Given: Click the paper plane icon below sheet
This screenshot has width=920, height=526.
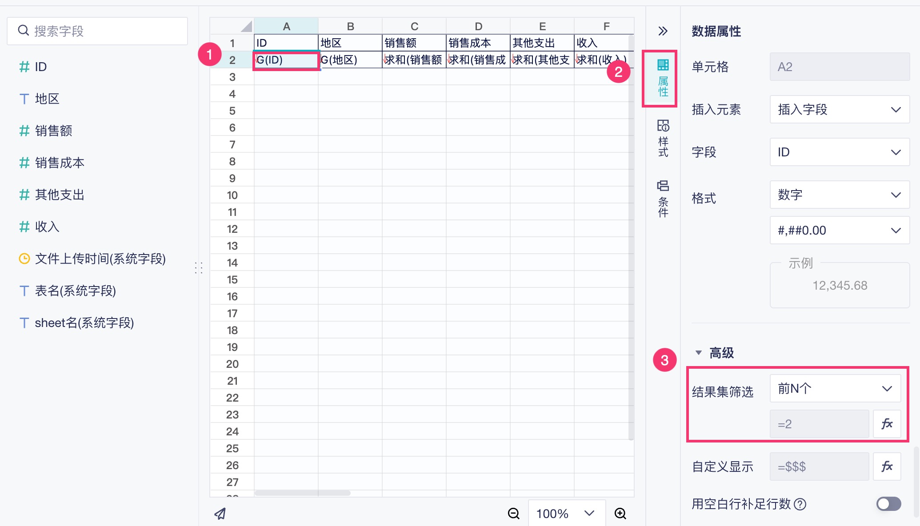Looking at the screenshot, I should click(x=220, y=514).
